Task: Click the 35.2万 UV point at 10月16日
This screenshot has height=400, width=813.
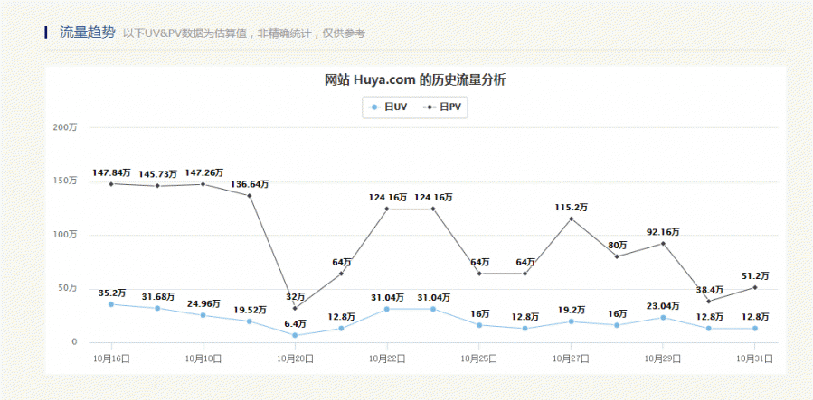Action: (x=111, y=304)
